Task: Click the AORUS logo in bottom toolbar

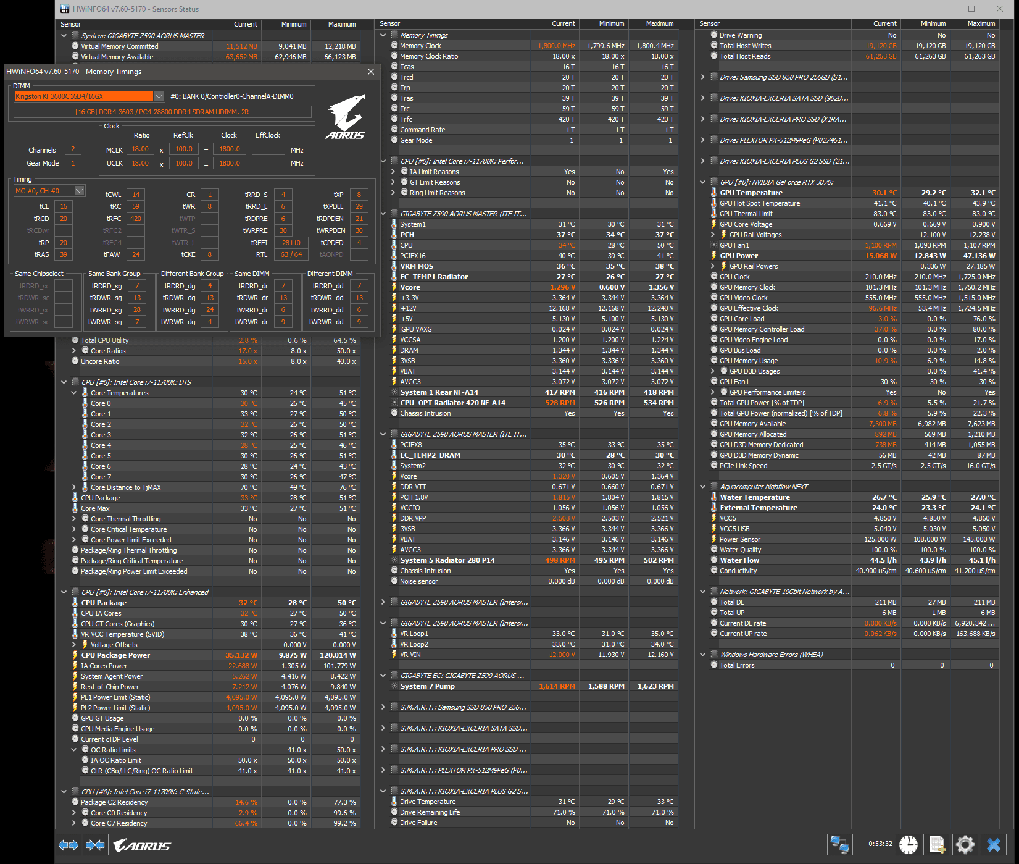Action: click(x=142, y=845)
